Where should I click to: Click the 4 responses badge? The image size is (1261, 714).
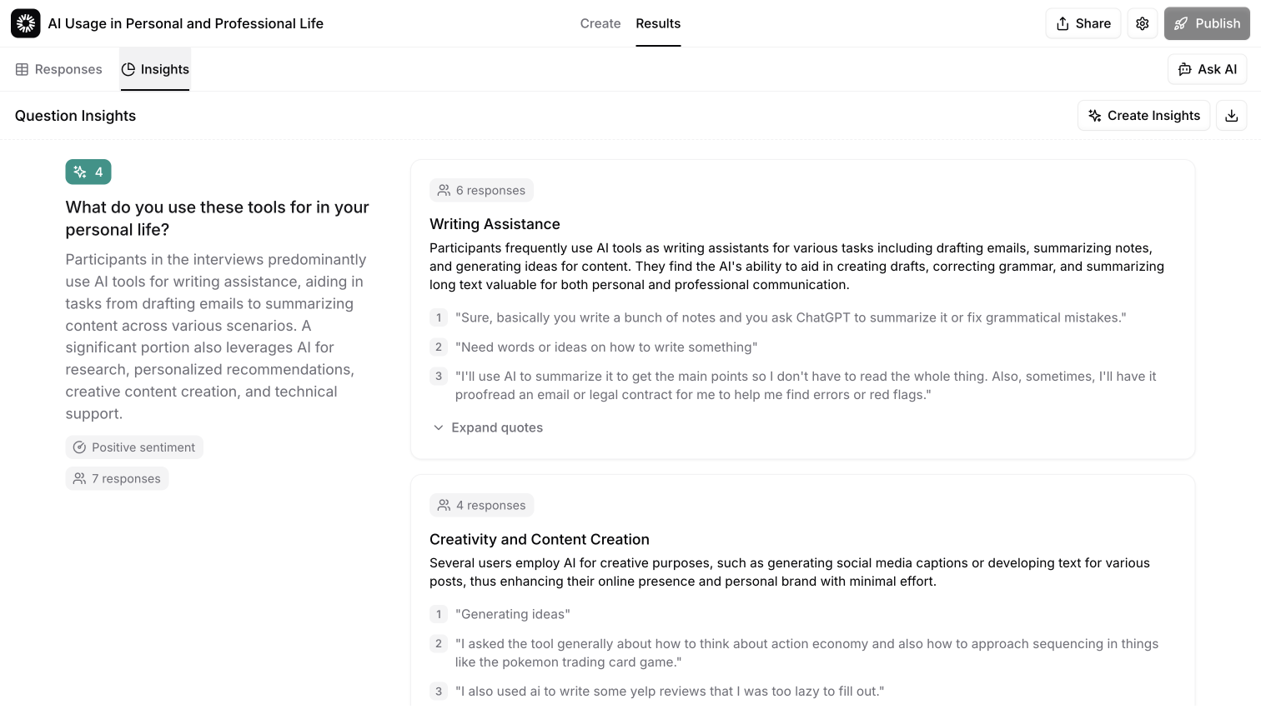tap(481, 505)
